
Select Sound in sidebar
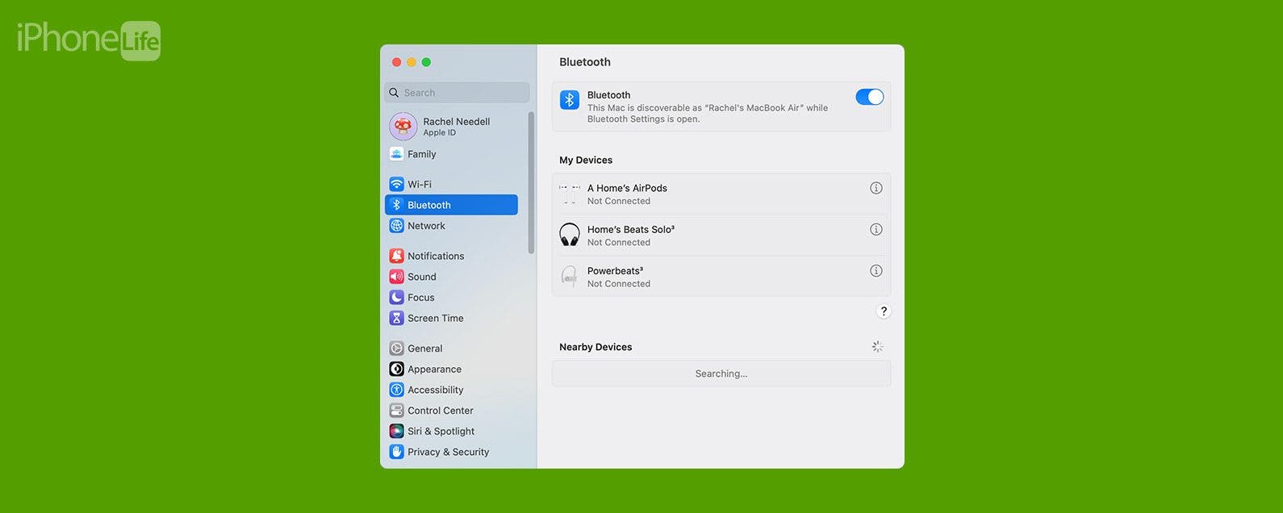[421, 277]
